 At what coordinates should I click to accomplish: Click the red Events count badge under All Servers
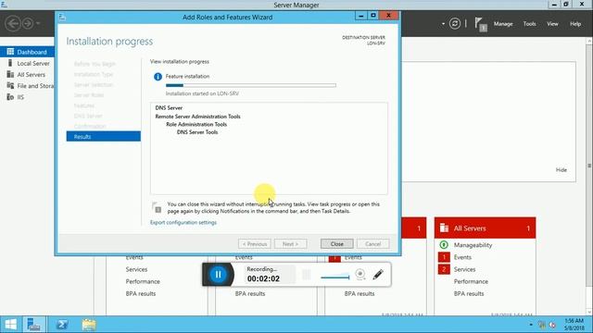point(444,257)
